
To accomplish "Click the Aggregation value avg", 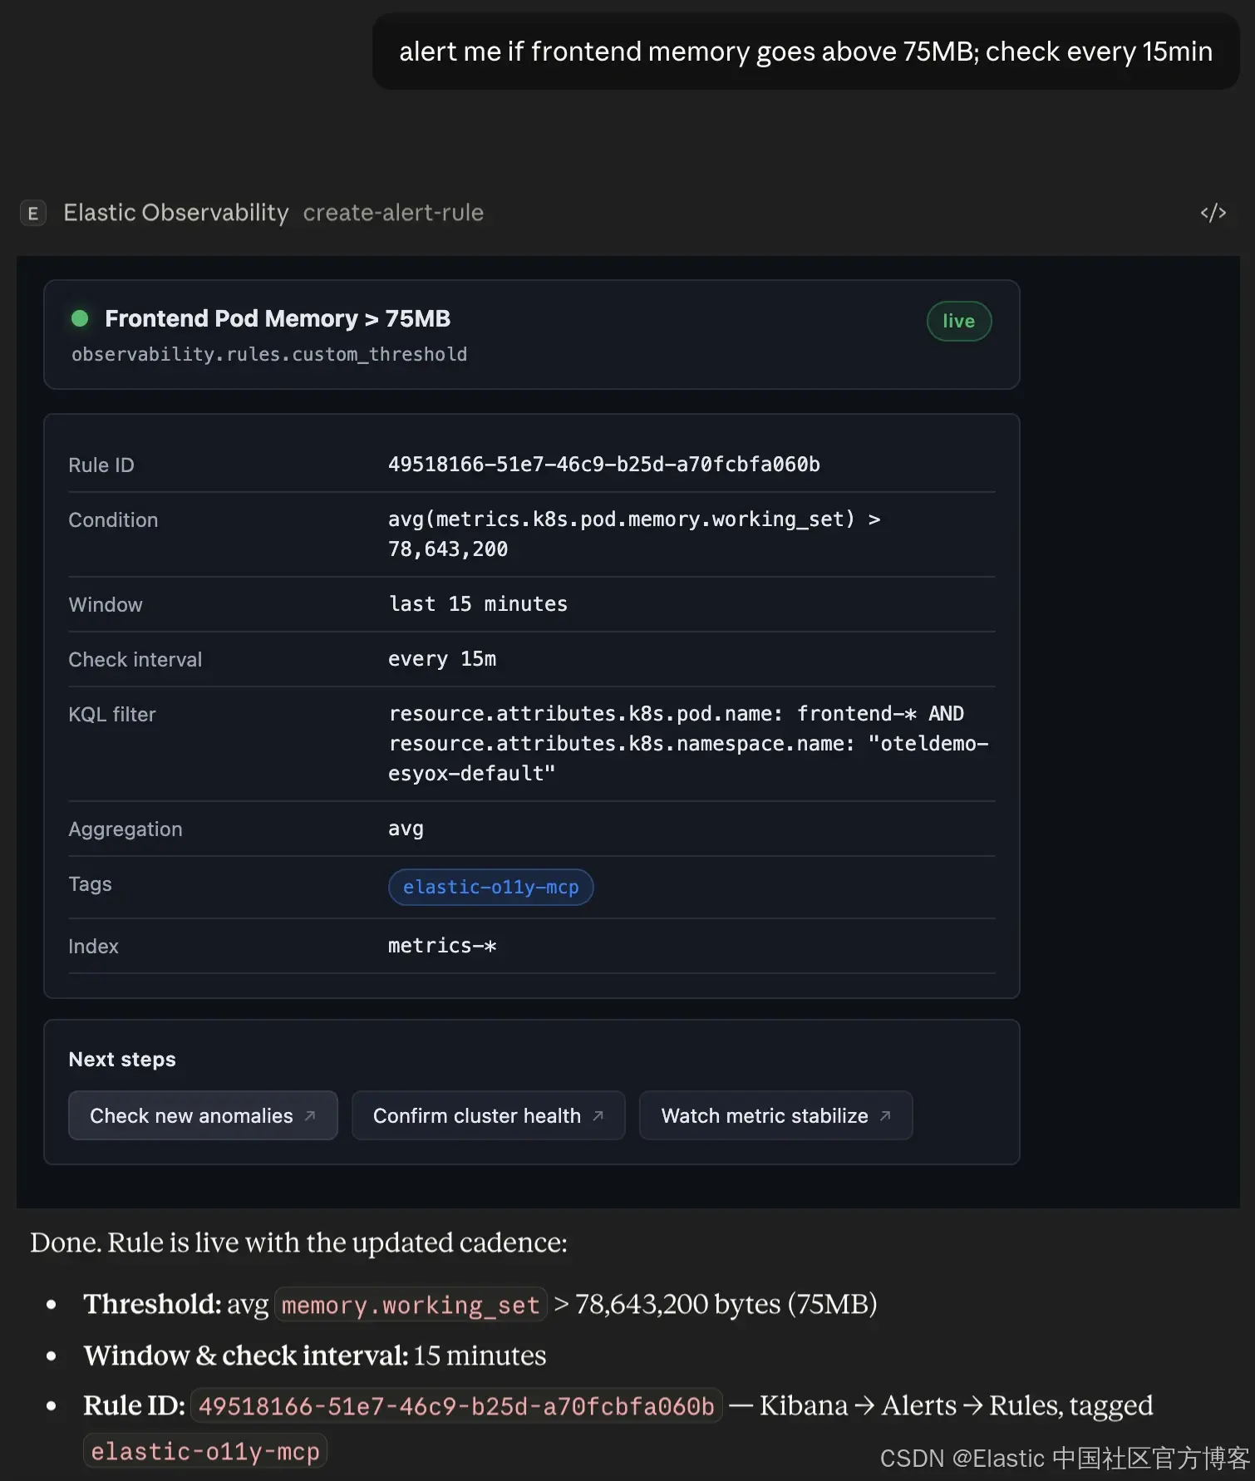I will (406, 828).
